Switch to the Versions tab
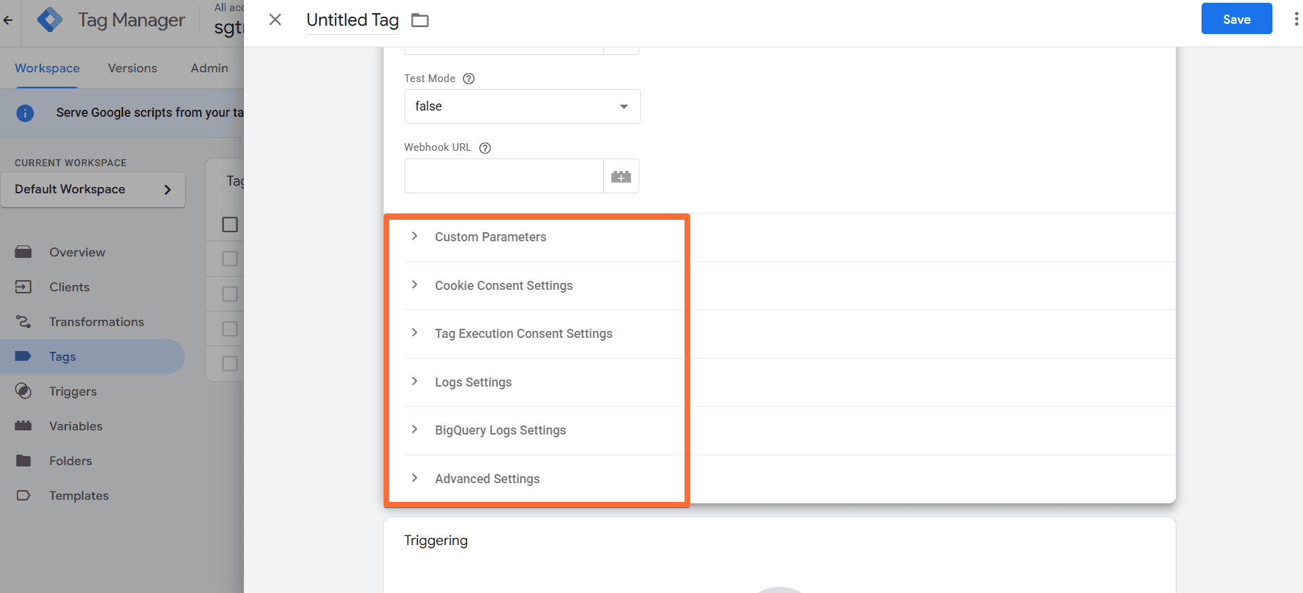The width and height of the screenshot is (1303, 593). 132,68
